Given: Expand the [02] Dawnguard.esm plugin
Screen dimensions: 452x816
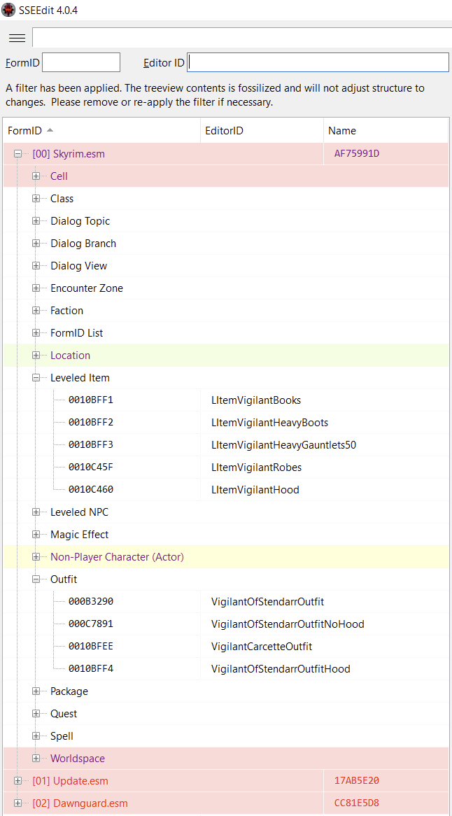Looking at the screenshot, I should click(x=17, y=803).
